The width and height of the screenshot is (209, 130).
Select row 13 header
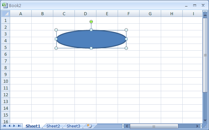click(x=6, y=101)
